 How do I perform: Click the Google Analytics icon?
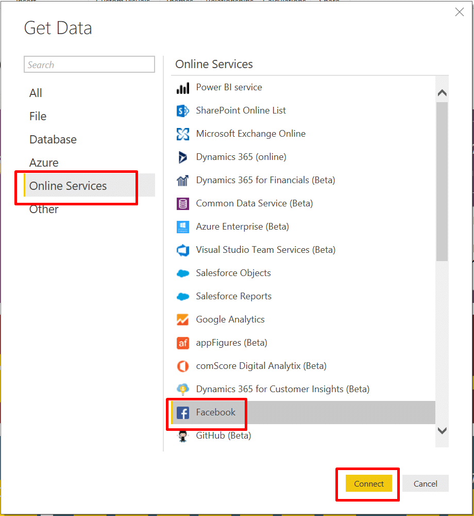[182, 319]
